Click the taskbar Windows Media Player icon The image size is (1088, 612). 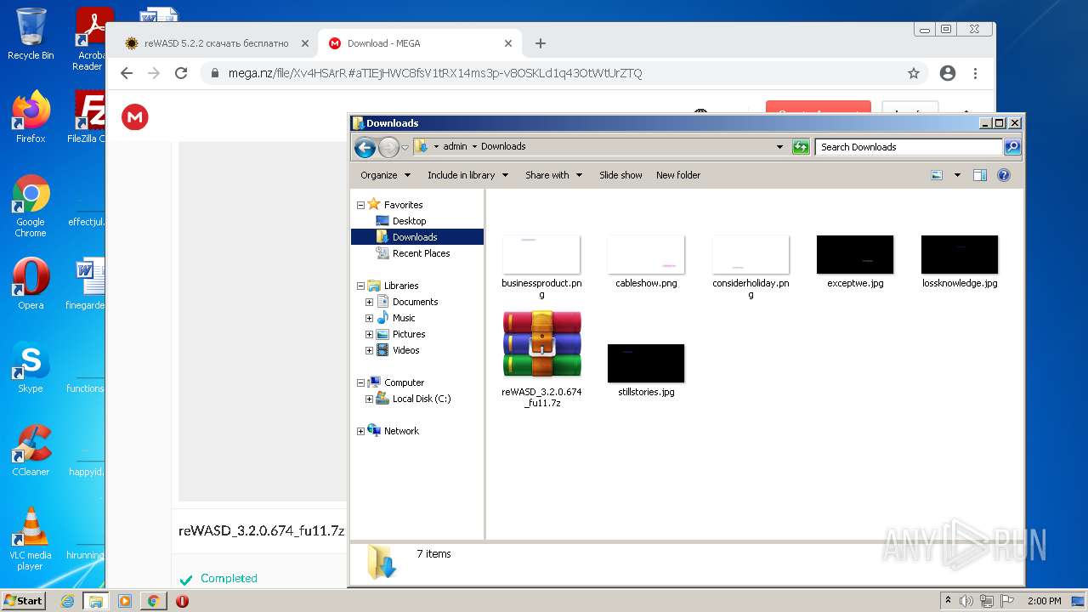tap(124, 601)
